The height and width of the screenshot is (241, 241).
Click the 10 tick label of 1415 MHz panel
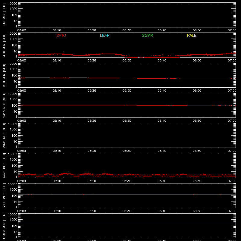[16, 111]
